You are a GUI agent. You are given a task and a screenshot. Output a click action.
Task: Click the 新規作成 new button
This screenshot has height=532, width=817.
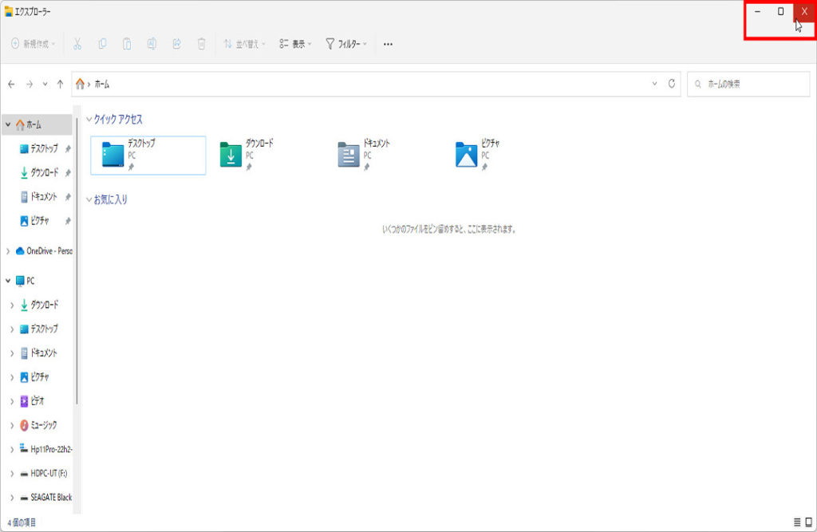[x=34, y=45]
